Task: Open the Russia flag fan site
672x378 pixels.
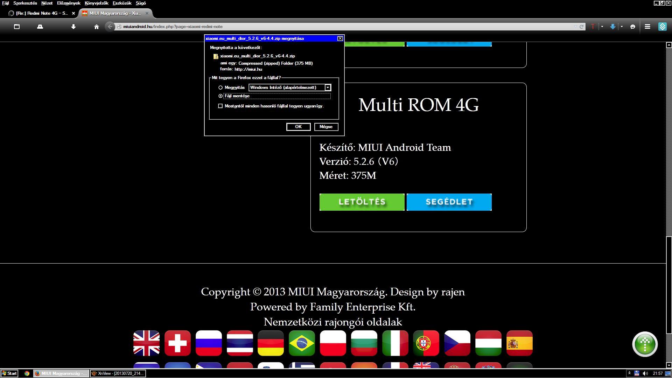Action: pyautogui.click(x=209, y=343)
